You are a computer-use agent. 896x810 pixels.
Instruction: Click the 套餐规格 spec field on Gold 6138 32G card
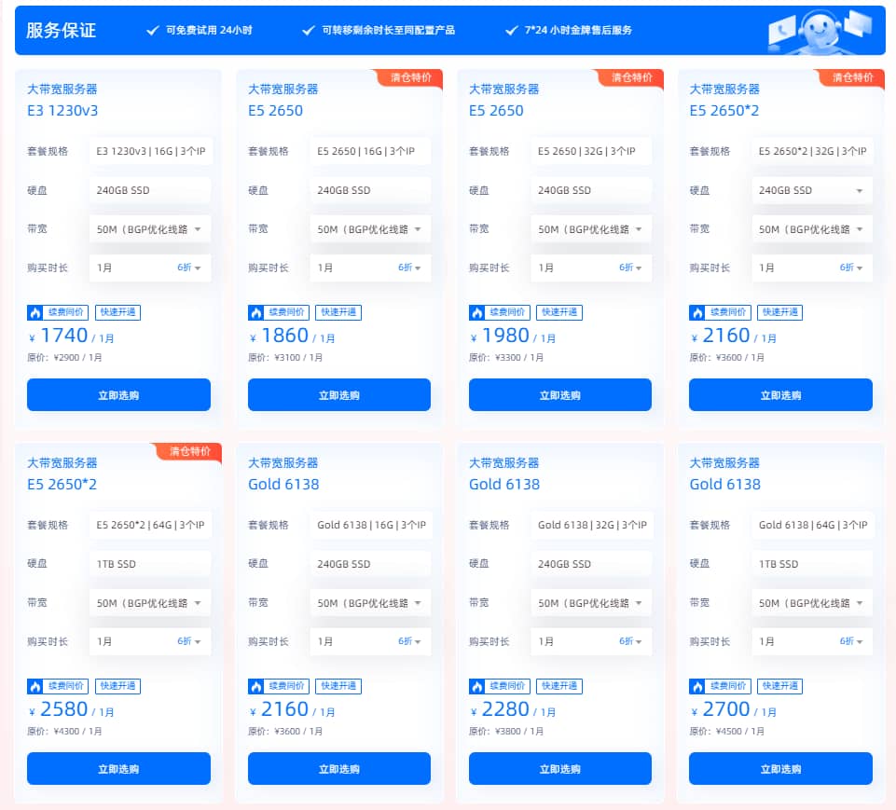(x=592, y=524)
